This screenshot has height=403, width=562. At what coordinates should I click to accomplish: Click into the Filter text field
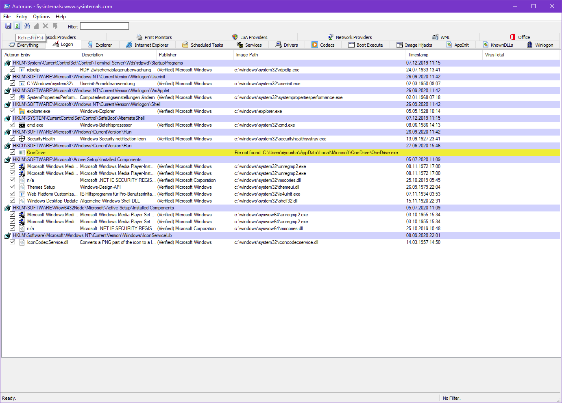click(x=105, y=26)
